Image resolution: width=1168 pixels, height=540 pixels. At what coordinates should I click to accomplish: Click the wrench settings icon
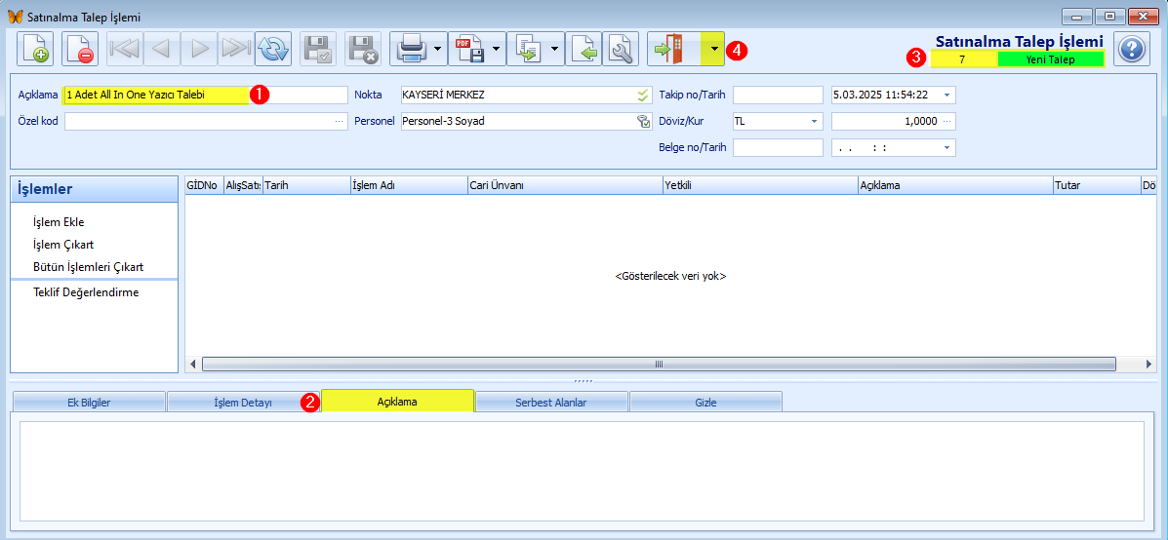(621, 49)
